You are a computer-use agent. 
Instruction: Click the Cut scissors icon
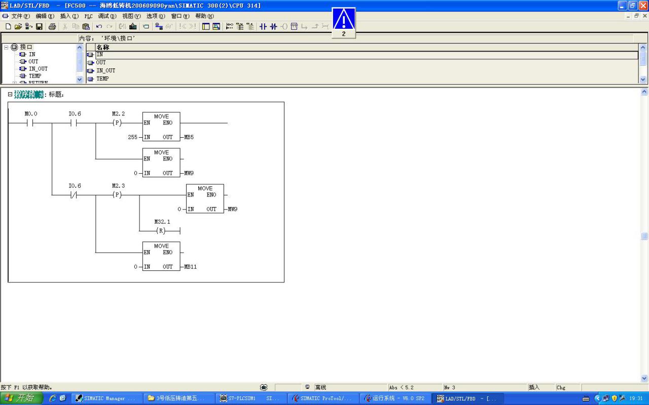(65, 26)
